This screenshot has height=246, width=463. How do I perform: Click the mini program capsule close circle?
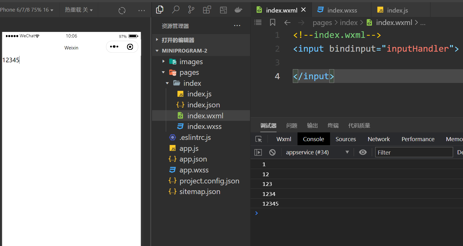[x=130, y=47]
